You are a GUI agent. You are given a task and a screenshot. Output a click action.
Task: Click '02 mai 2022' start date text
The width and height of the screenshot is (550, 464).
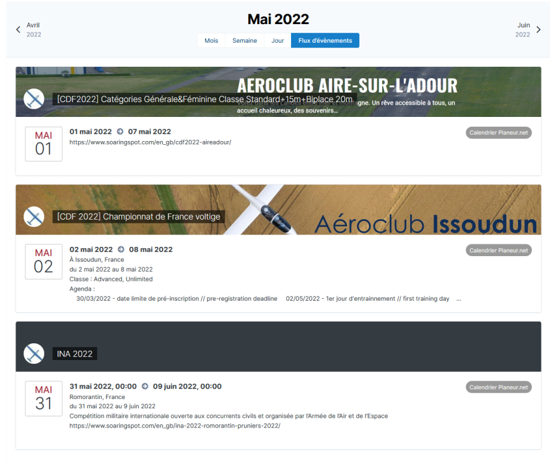(x=91, y=249)
